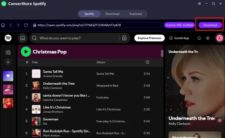This screenshot has width=225, height=138.
Task: Open artist Jonas Brothers link
Action: click(x=53, y=112)
